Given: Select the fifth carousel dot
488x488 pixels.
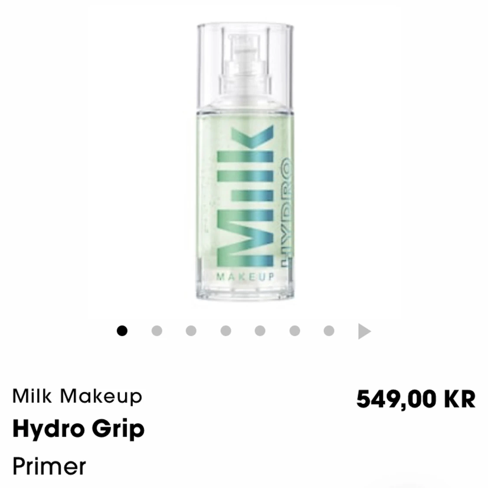Looking at the screenshot, I should tap(260, 331).
